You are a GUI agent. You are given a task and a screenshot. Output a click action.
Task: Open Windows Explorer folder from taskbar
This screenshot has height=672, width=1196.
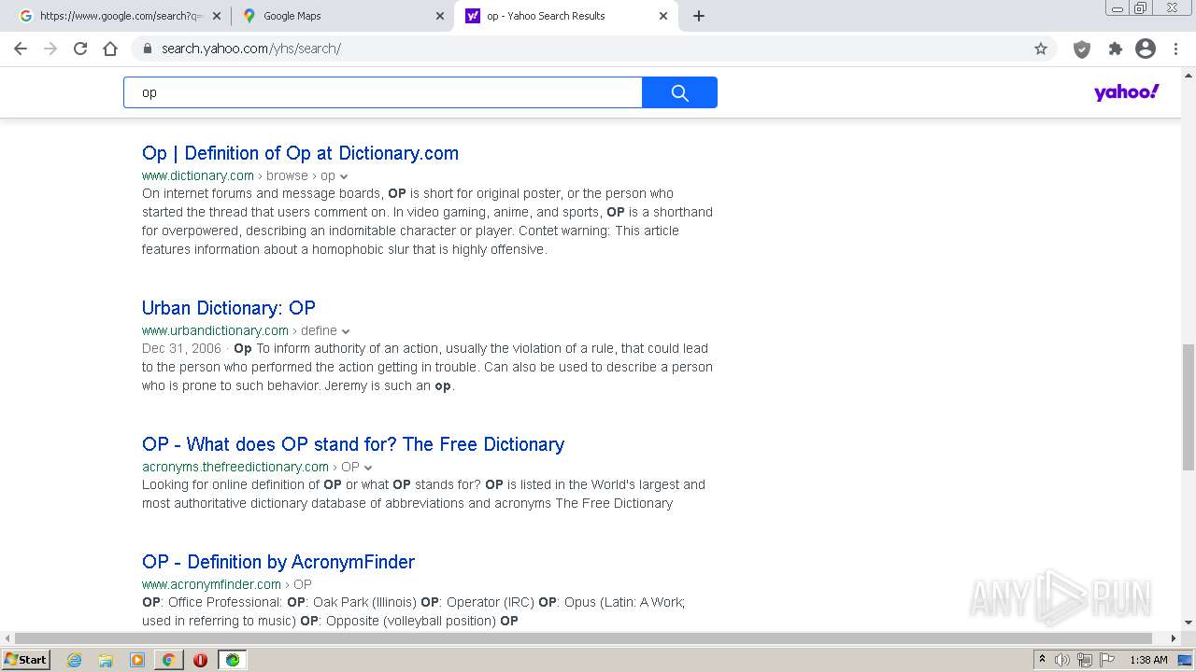(x=106, y=660)
